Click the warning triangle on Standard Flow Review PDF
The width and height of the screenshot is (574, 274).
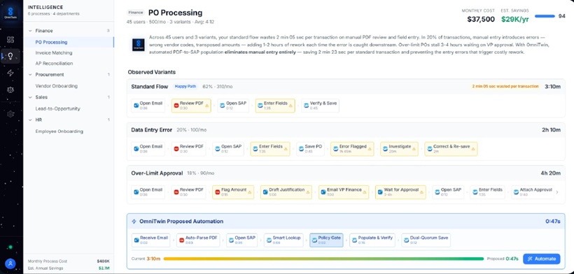pyautogui.click(x=206, y=106)
